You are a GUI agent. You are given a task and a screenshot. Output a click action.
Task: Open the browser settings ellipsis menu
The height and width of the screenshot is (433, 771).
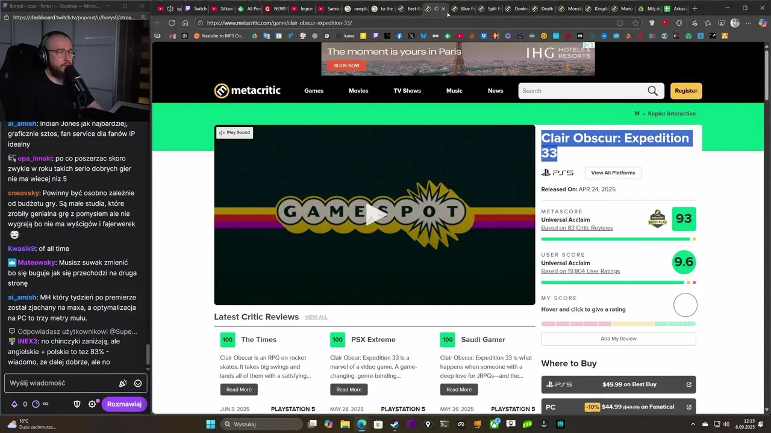(x=749, y=23)
